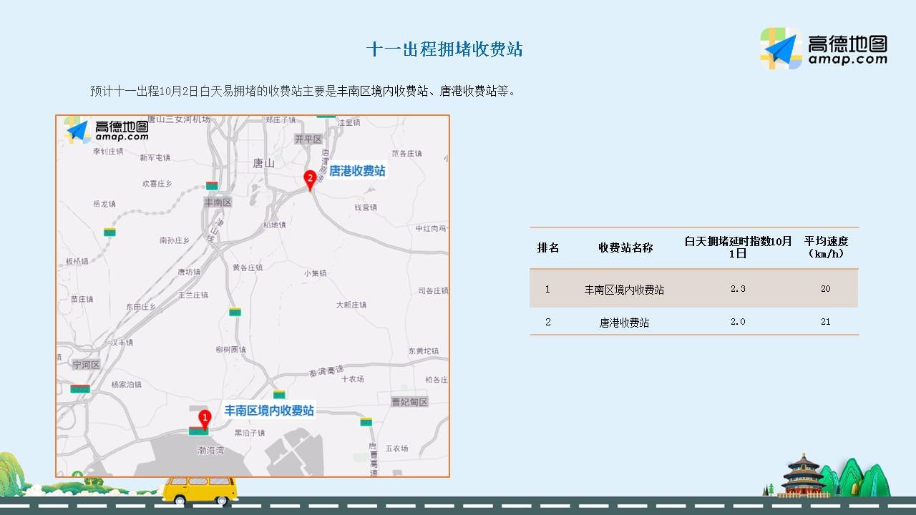Select the 丰南区境内收费站 label on the map
The width and height of the screenshot is (916, 515).
click(x=269, y=411)
